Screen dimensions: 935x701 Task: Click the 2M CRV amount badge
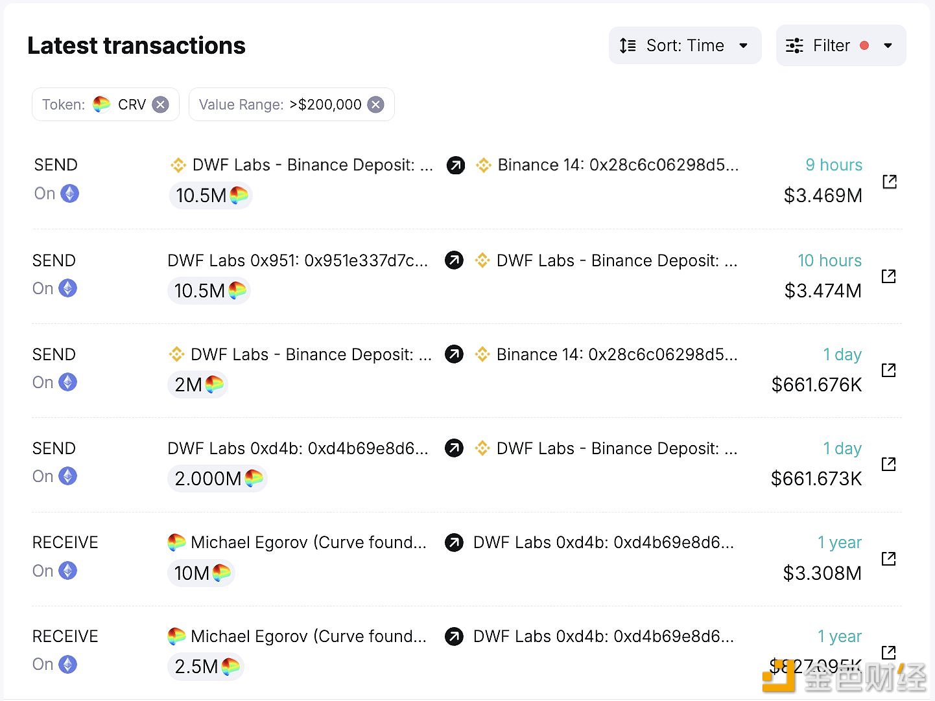click(198, 384)
